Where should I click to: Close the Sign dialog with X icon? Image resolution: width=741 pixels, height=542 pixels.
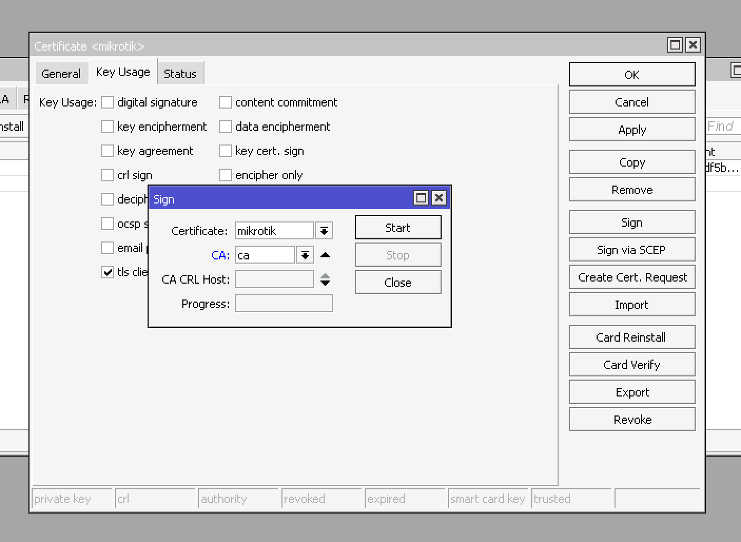click(438, 198)
